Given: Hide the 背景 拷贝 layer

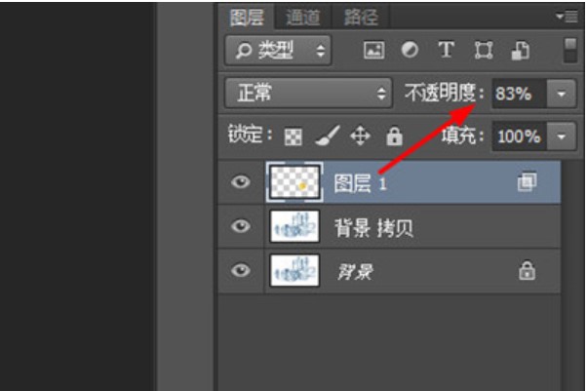Looking at the screenshot, I should click(x=240, y=226).
